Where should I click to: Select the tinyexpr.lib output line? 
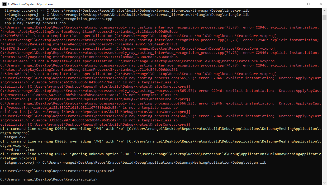tap(127, 10)
